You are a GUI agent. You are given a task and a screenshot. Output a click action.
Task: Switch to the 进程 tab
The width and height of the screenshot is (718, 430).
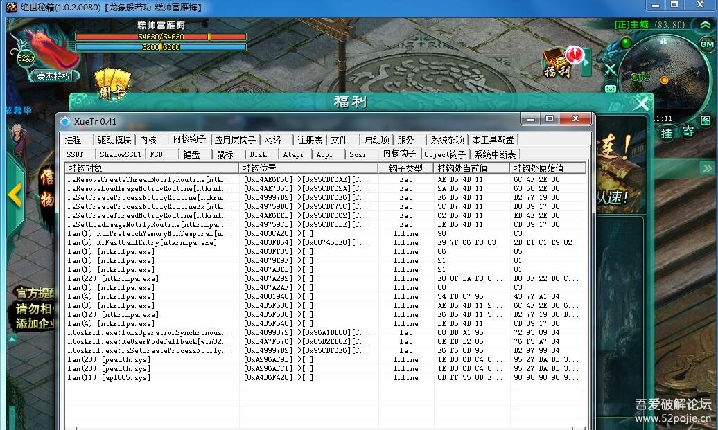pyautogui.click(x=73, y=140)
